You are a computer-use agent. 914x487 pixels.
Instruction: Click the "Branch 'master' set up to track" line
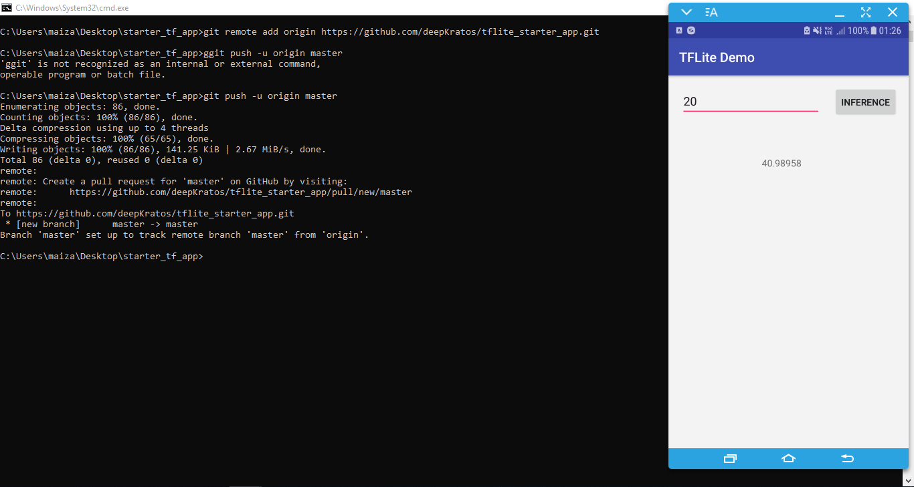coord(185,235)
